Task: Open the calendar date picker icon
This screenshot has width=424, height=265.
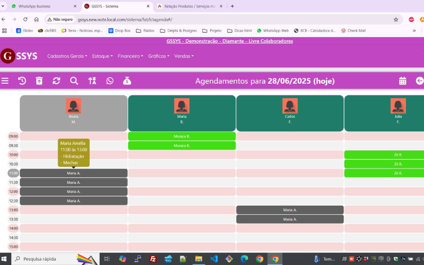Action: coord(403,81)
